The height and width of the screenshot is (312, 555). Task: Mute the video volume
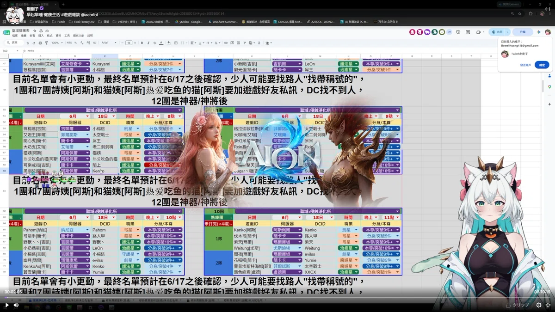[x=16, y=305]
